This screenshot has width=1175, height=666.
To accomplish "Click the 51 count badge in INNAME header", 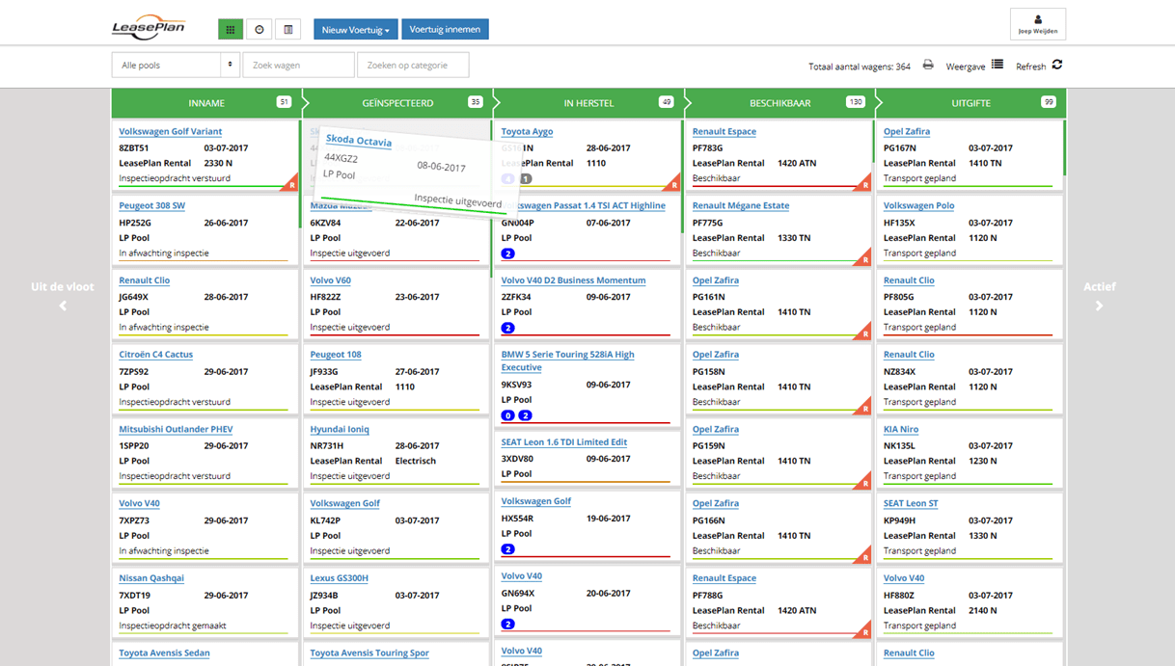I will (x=284, y=102).
